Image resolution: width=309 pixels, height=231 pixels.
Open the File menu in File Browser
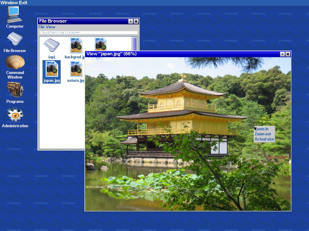click(41, 27)
